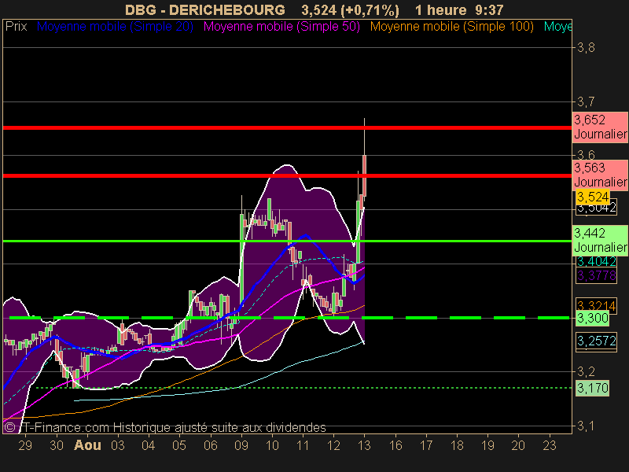The image size is (629, 472).
Task: Click the 3,8 price axis label
Action: [586, 48]
